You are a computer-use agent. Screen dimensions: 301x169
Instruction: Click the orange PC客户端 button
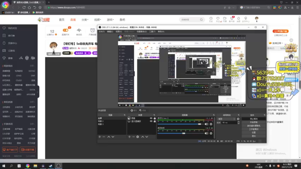click(x=280, y=31)
